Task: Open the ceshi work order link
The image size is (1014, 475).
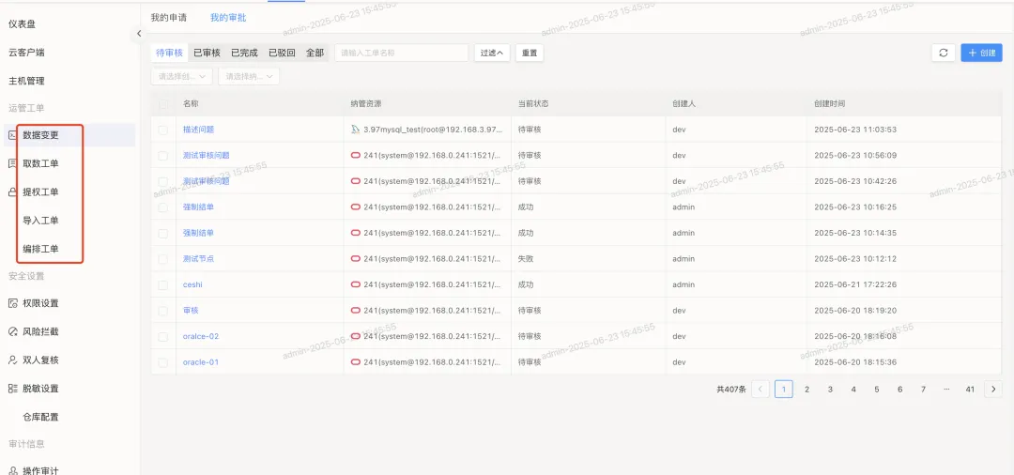Action: [192, 284]
